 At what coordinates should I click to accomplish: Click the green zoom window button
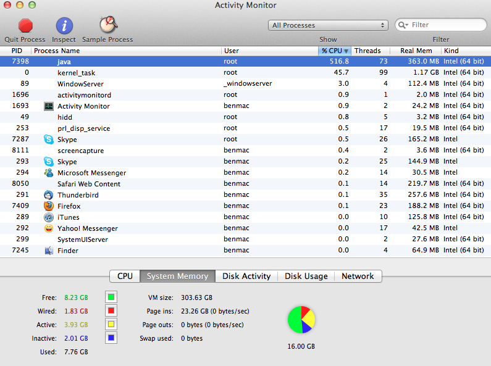coord(32,5)
